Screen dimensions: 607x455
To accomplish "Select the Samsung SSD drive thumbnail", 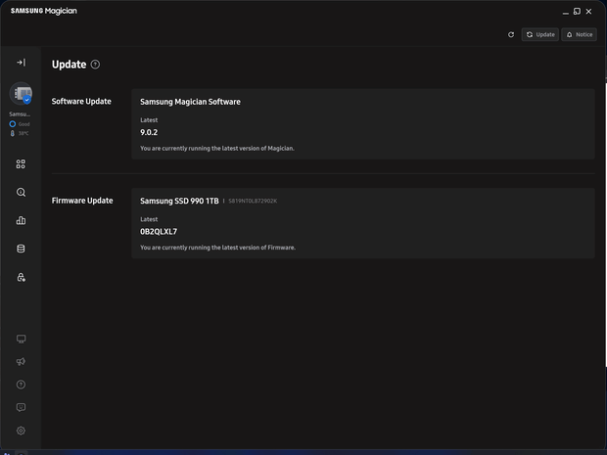I will point(21,93).
